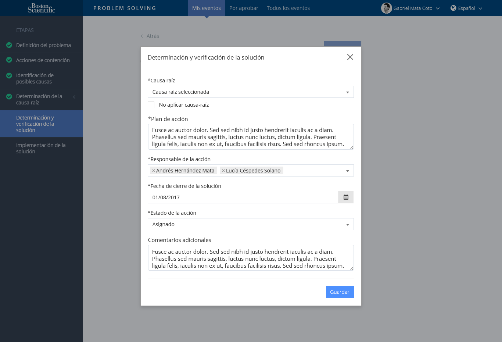This screenshot has height=342, width=502.
Task: Click the ETAPAS sidebar heading
Action: (x=25, y=30)
